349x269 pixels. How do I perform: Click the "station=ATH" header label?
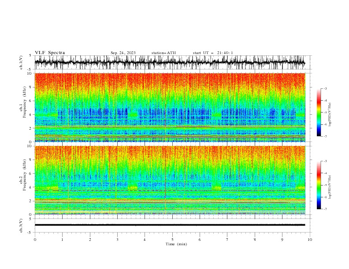coord(163,53)
